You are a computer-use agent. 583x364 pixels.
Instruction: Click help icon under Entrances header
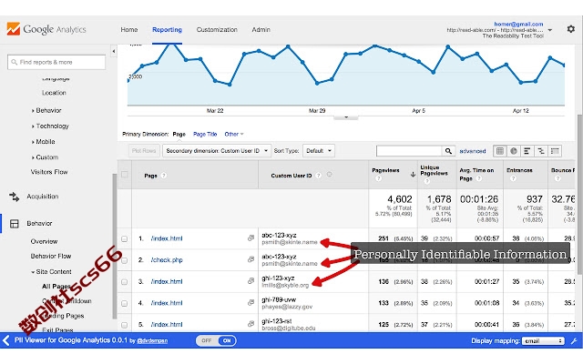pos(513,178)
